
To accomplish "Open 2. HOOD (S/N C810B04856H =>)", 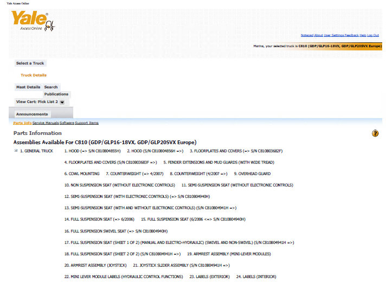I will pos(155,151).
